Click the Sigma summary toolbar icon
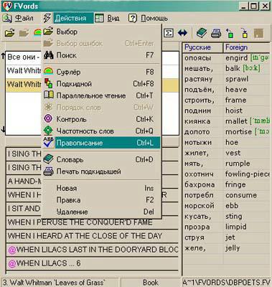 (169, 33)
